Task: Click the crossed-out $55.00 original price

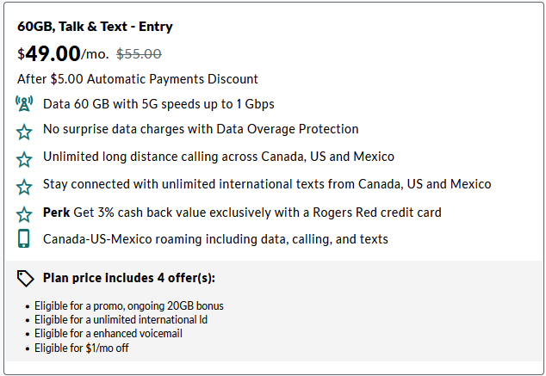Action: (139, 54)
